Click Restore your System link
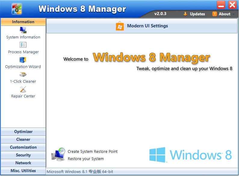 click(x=86, y=159)
